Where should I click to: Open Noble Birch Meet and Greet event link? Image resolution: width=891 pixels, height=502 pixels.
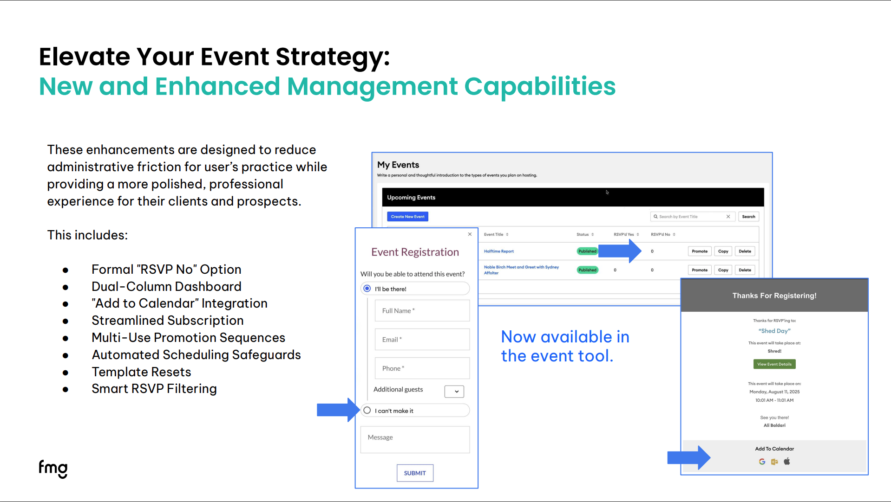(521, 270)
